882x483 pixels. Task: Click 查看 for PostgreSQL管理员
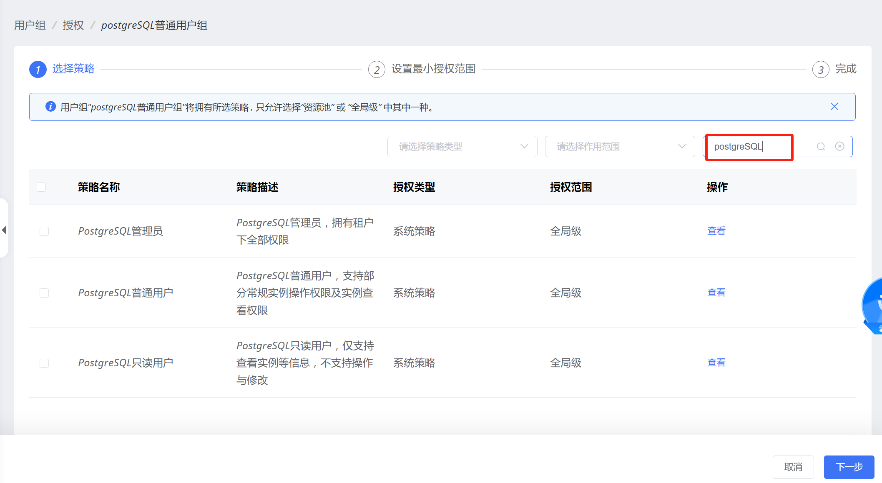pyautogui.click(x=716, y=231)
